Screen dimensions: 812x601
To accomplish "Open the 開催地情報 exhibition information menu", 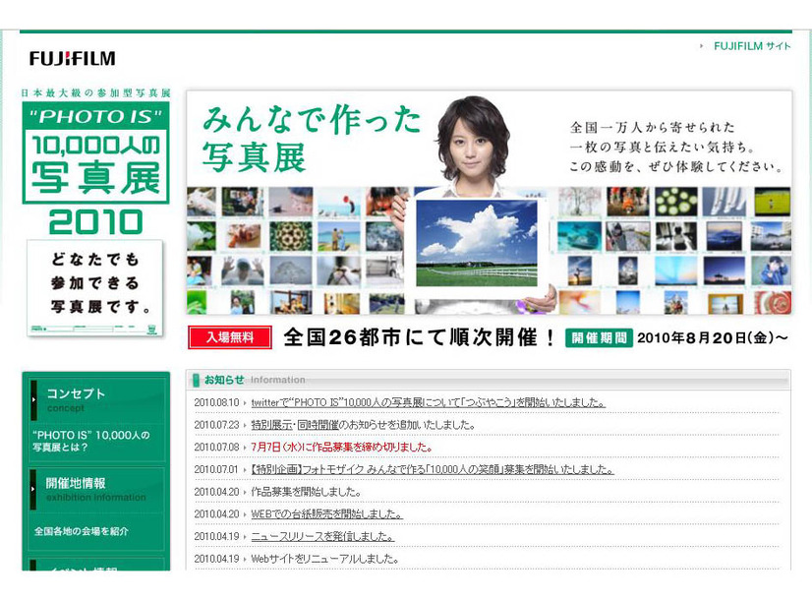I will [98, 489].
